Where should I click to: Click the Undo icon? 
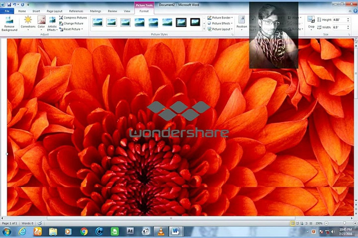pos(15,5)
